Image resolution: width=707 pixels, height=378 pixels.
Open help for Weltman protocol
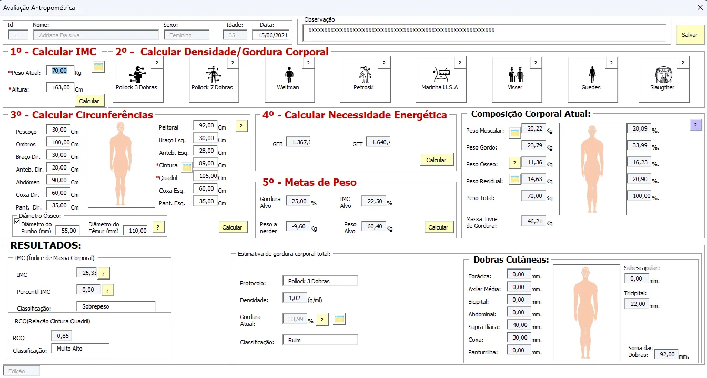[x=309, y=63]
